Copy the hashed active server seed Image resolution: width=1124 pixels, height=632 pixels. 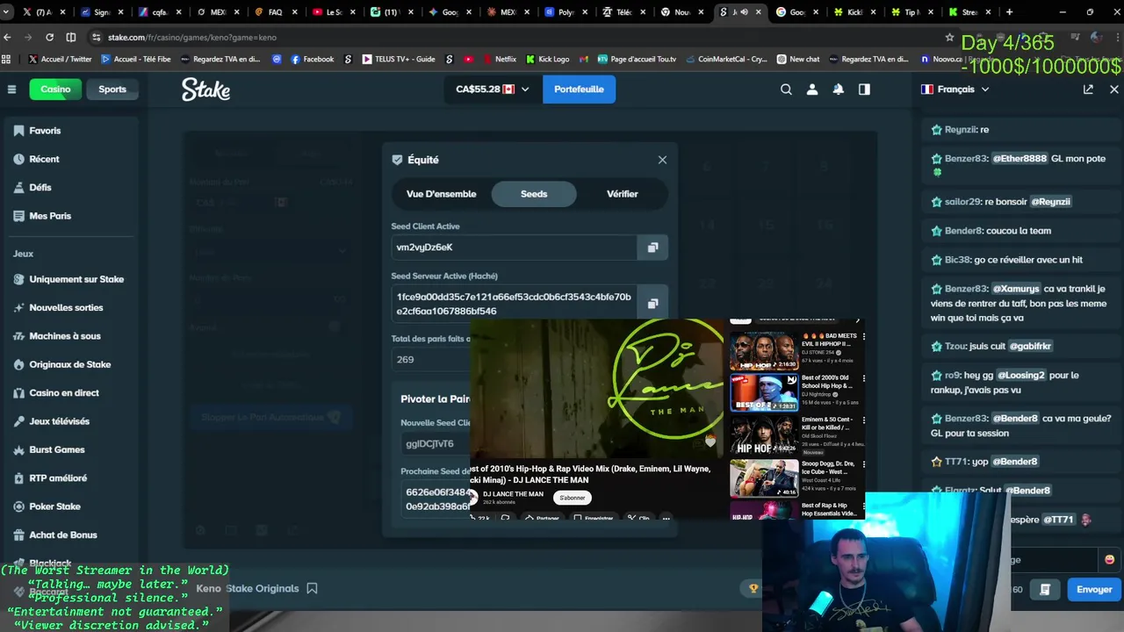pyautogui.click(x=652, y=304)
